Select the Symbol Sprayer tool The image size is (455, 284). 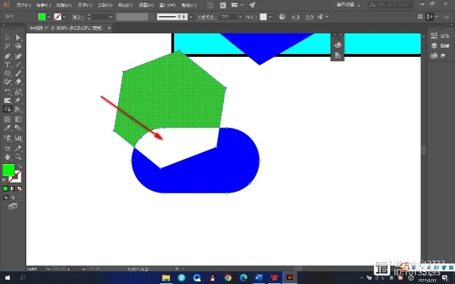(x=7, y=138)
